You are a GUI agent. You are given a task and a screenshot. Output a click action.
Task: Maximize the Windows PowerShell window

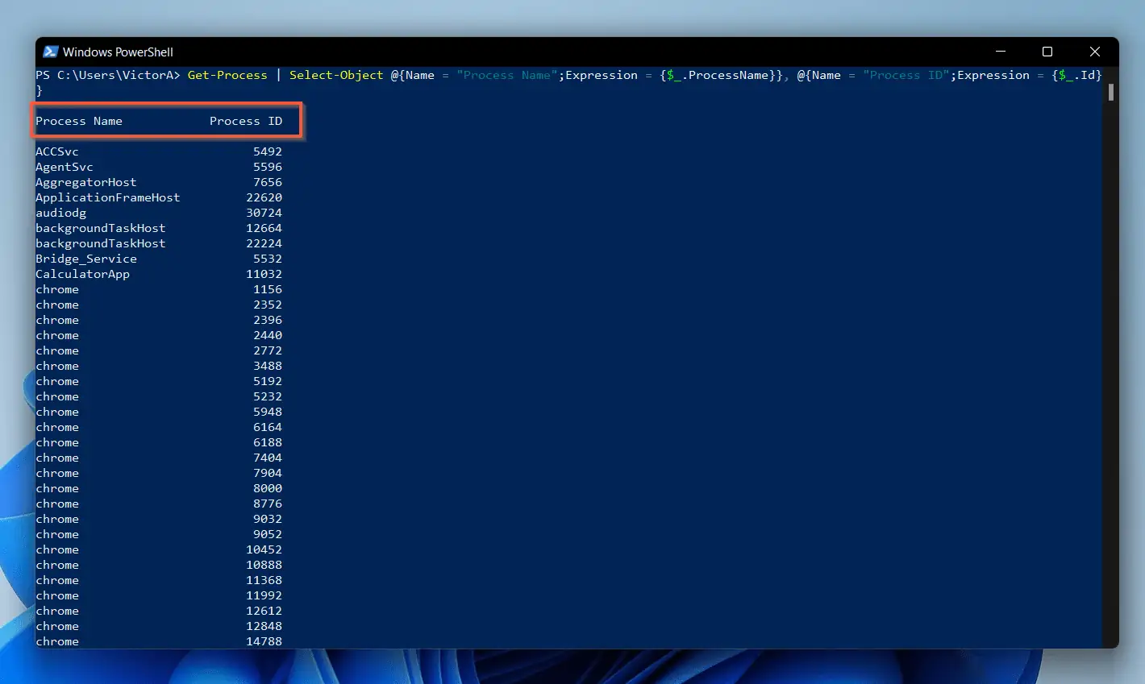pos(1047,52)
